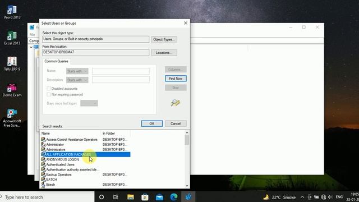The width and height of the screenshot is (359, 202).
Task: Confirm selection with OK button
Action: [152, 123]
